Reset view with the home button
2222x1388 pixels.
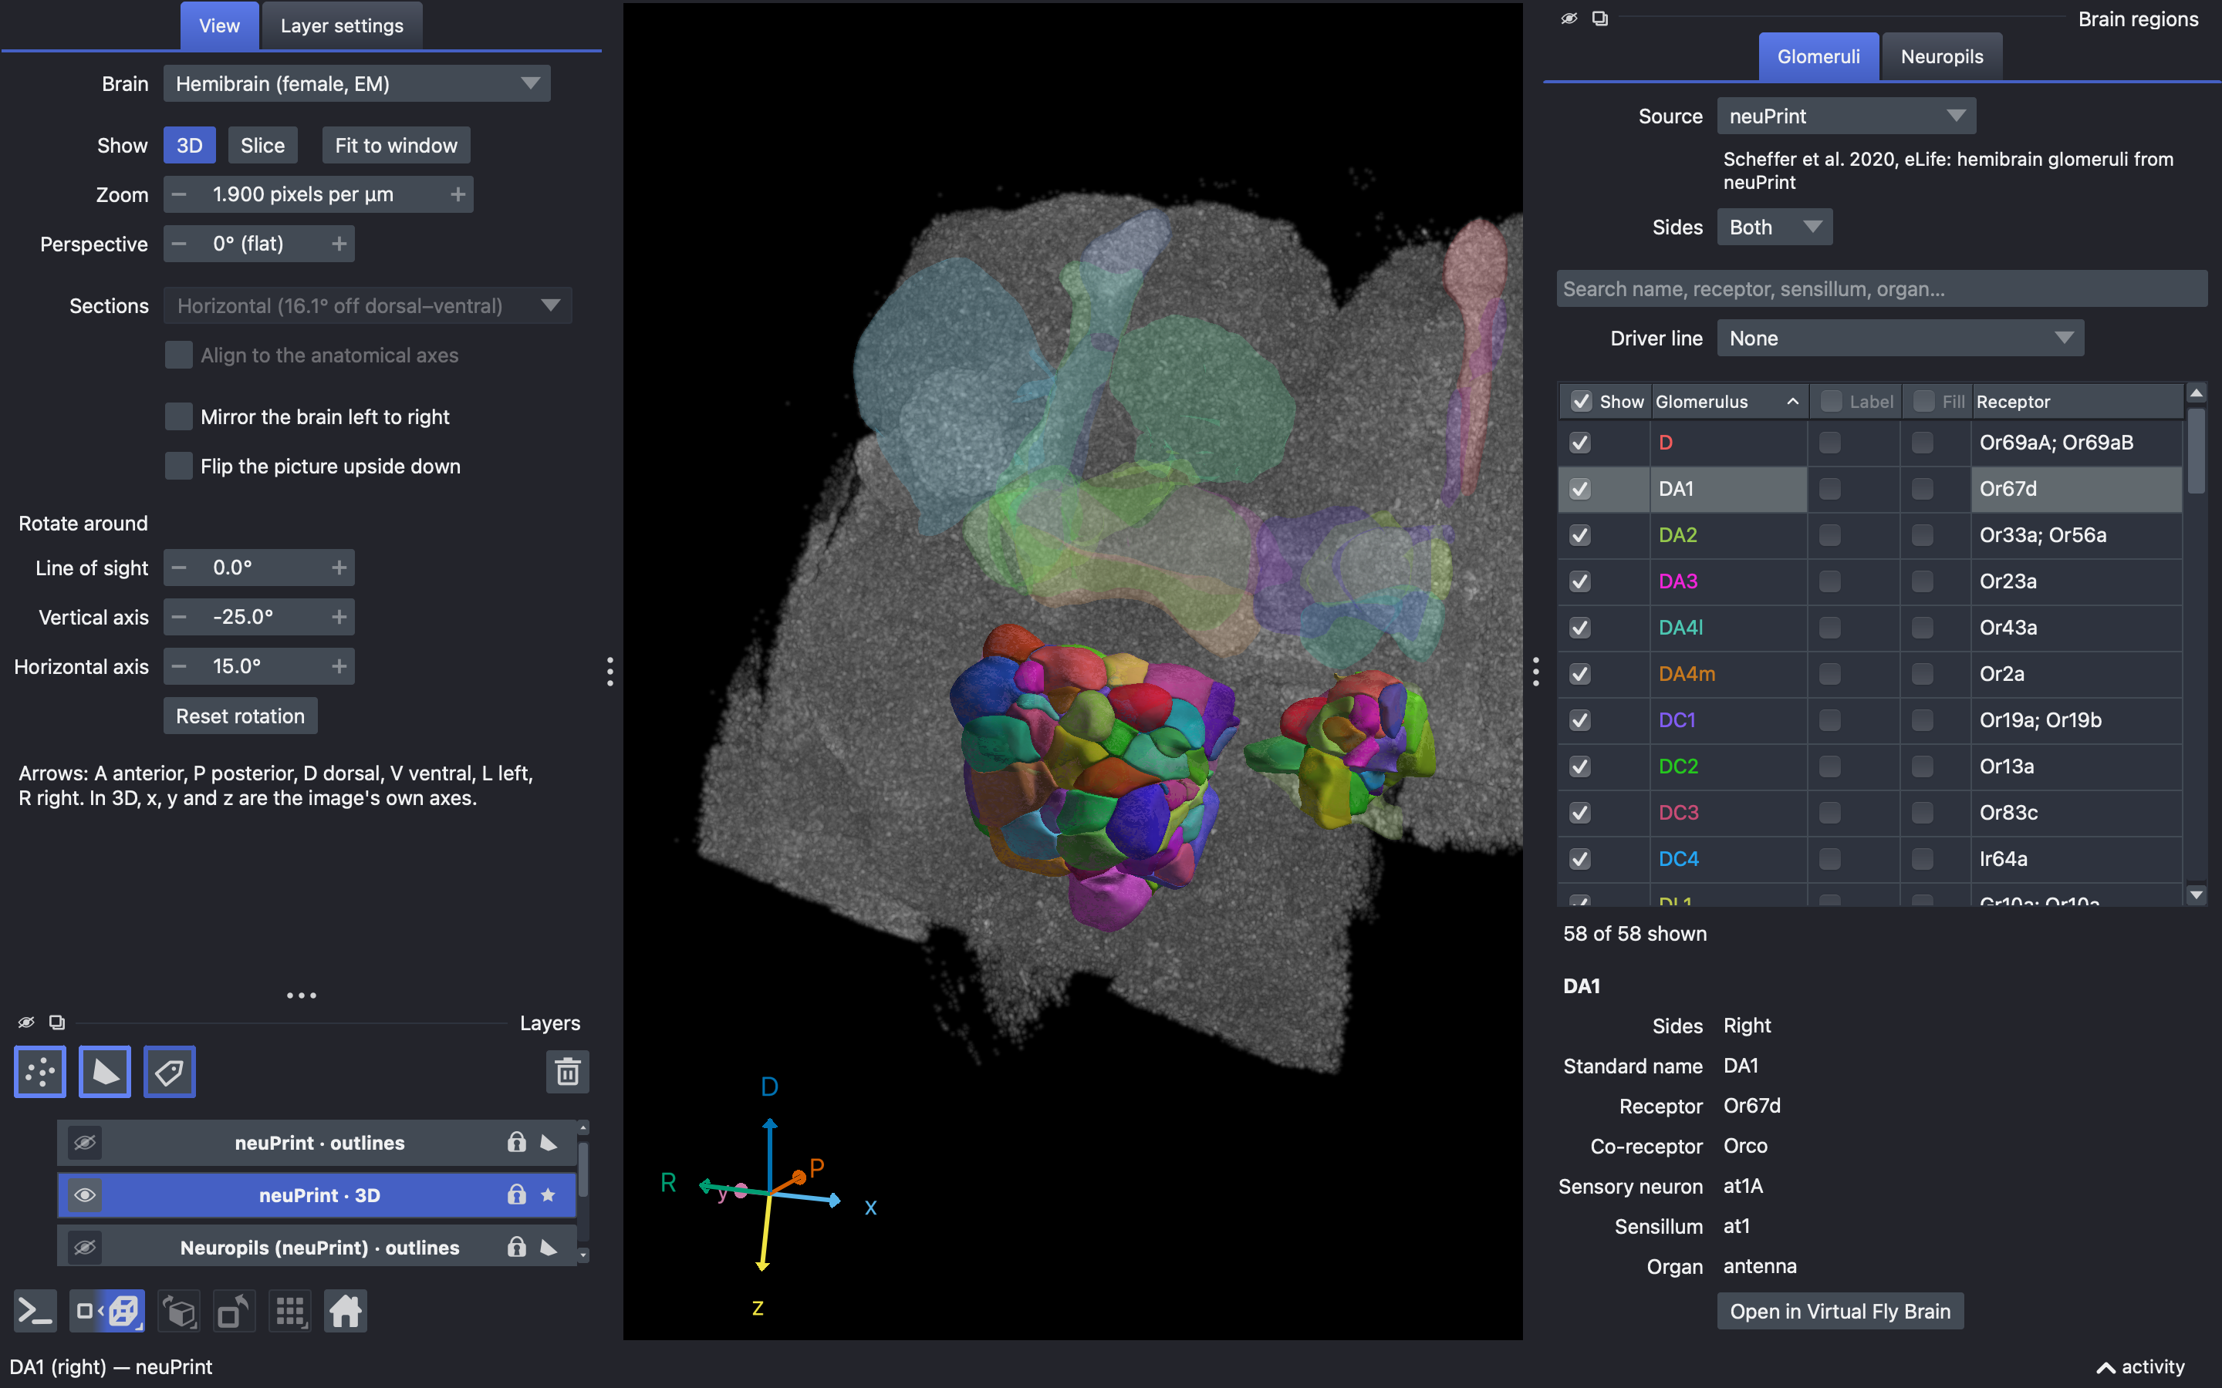(345, 1311)
